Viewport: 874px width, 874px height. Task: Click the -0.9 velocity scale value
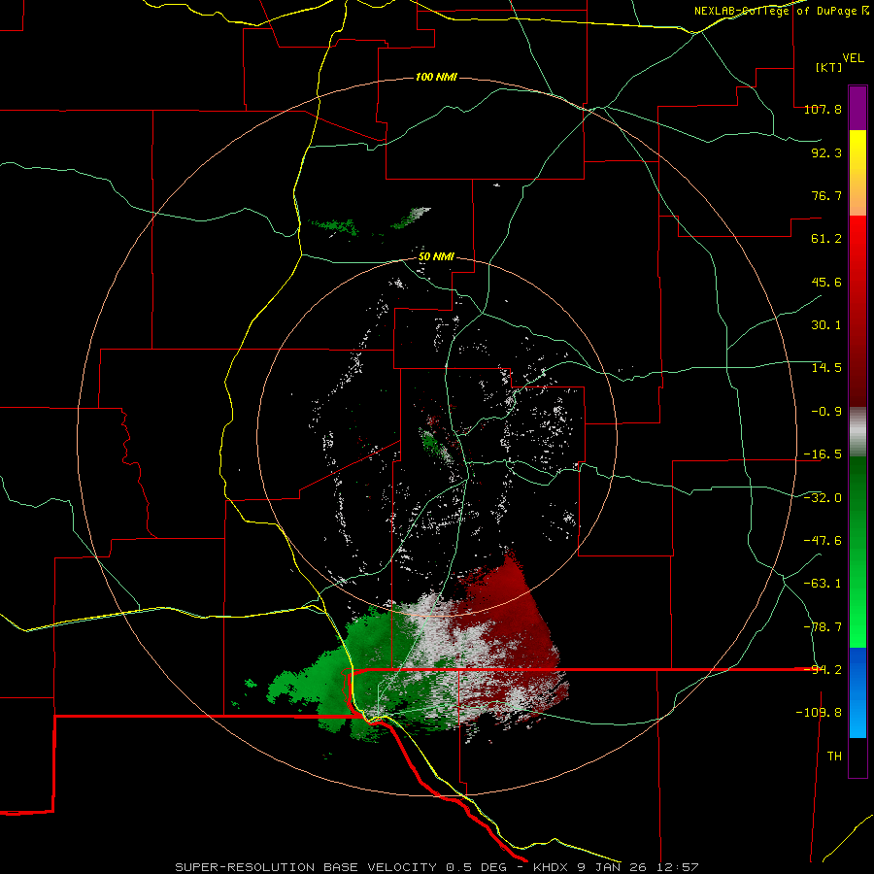826,412
